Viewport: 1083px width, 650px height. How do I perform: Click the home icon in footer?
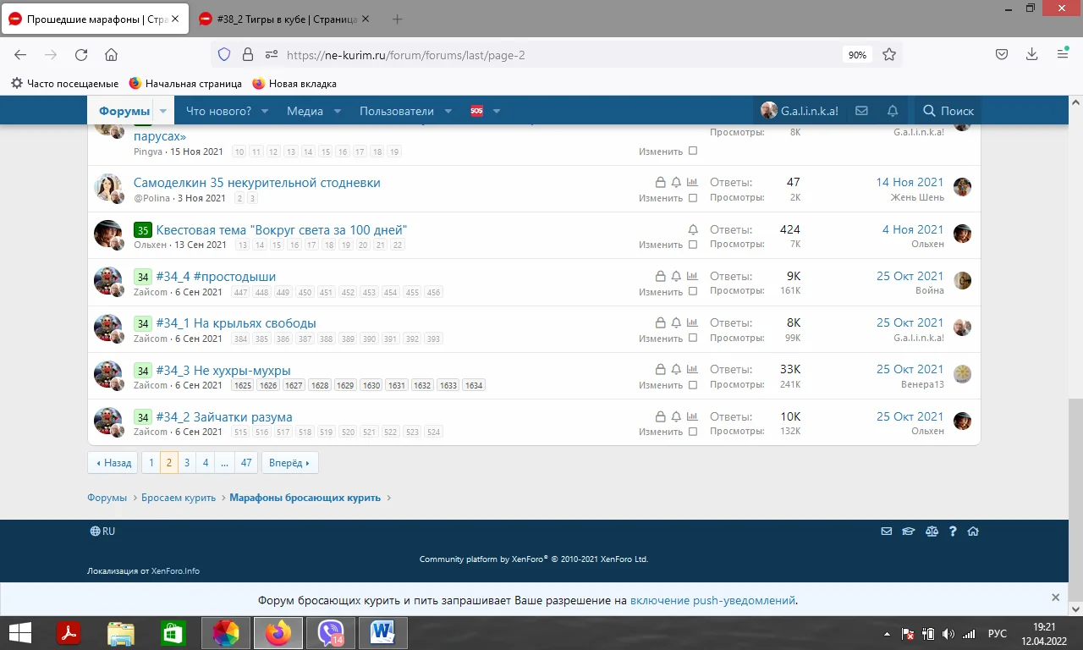(x=973, y=532)
